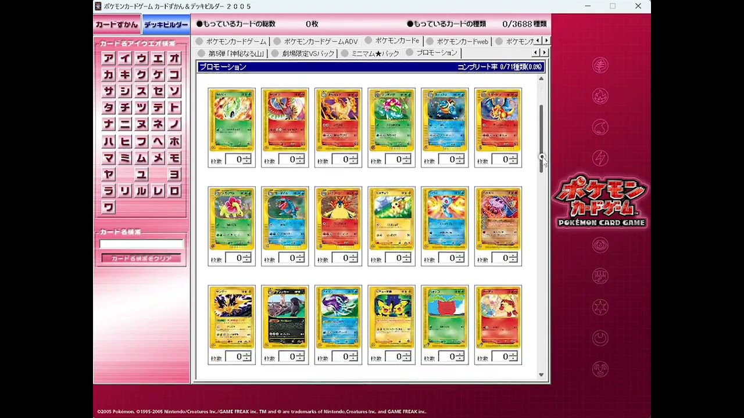Image resolution: width=744 pixels, height=418 pixels.
Task: Switch to the デッキビルダー mode tab
Action: tap(166, 25)
